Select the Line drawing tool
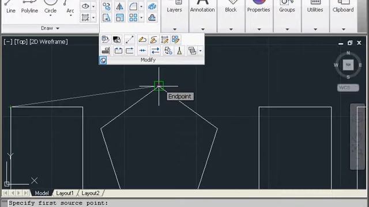Image resolution: width=369 pixels, height=207 pixels. [10, 7]
